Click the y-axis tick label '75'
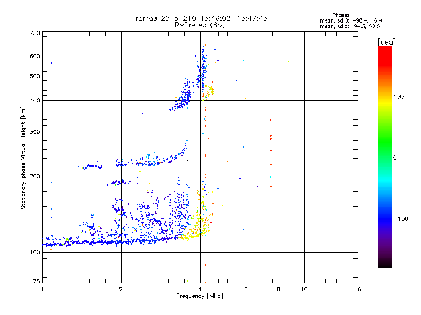 (37, 281)
